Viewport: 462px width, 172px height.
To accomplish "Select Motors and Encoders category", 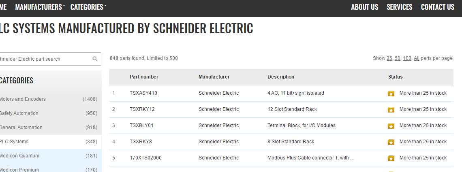I will click(x=23, y=99).
